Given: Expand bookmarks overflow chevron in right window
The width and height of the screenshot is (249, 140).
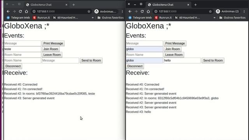Looking at the screenshot, I should (x=214, y=17).
